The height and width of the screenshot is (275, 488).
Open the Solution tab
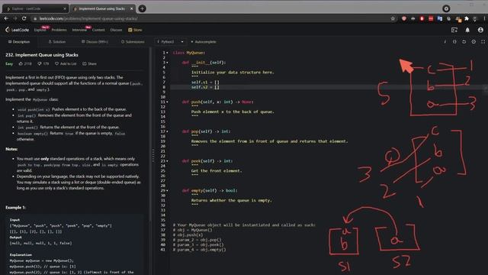(x=57, y=42)
